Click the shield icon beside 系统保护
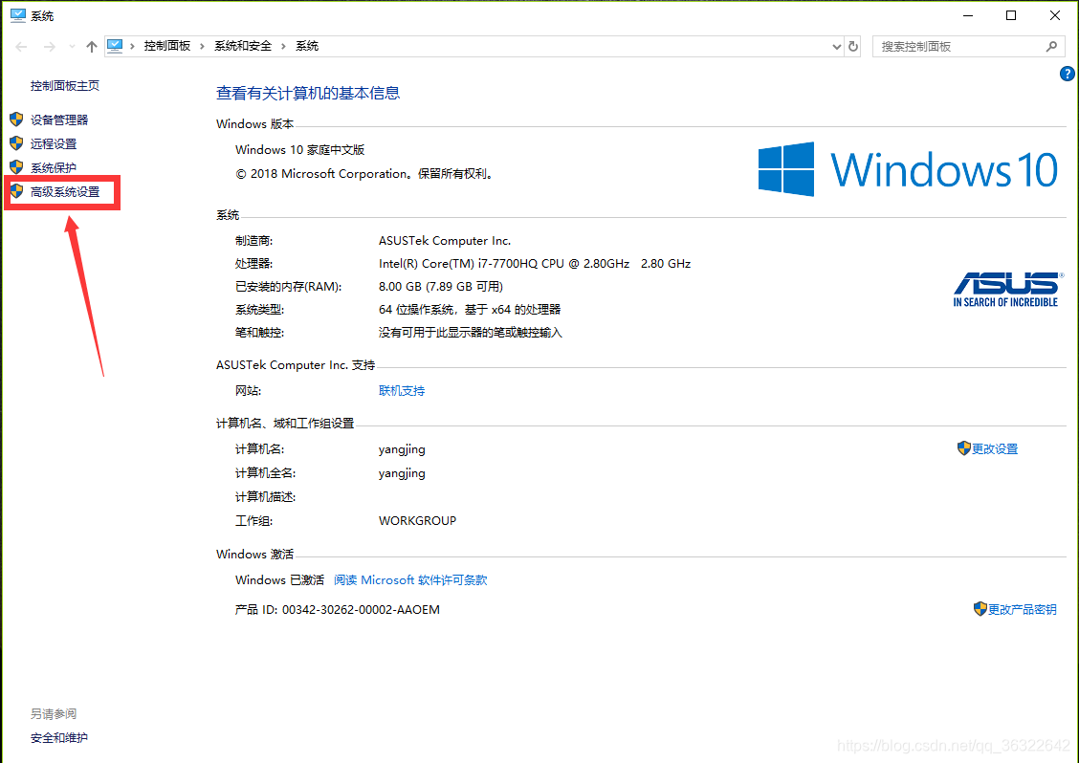The height and width of the screenshot is (763, 1079). pos(16,167)
